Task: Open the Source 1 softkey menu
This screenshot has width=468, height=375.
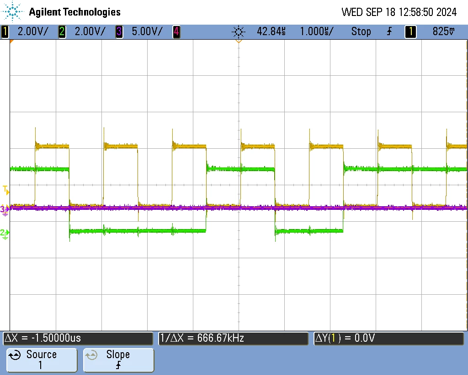Action: pyautogui.click(x=42, y=360)
